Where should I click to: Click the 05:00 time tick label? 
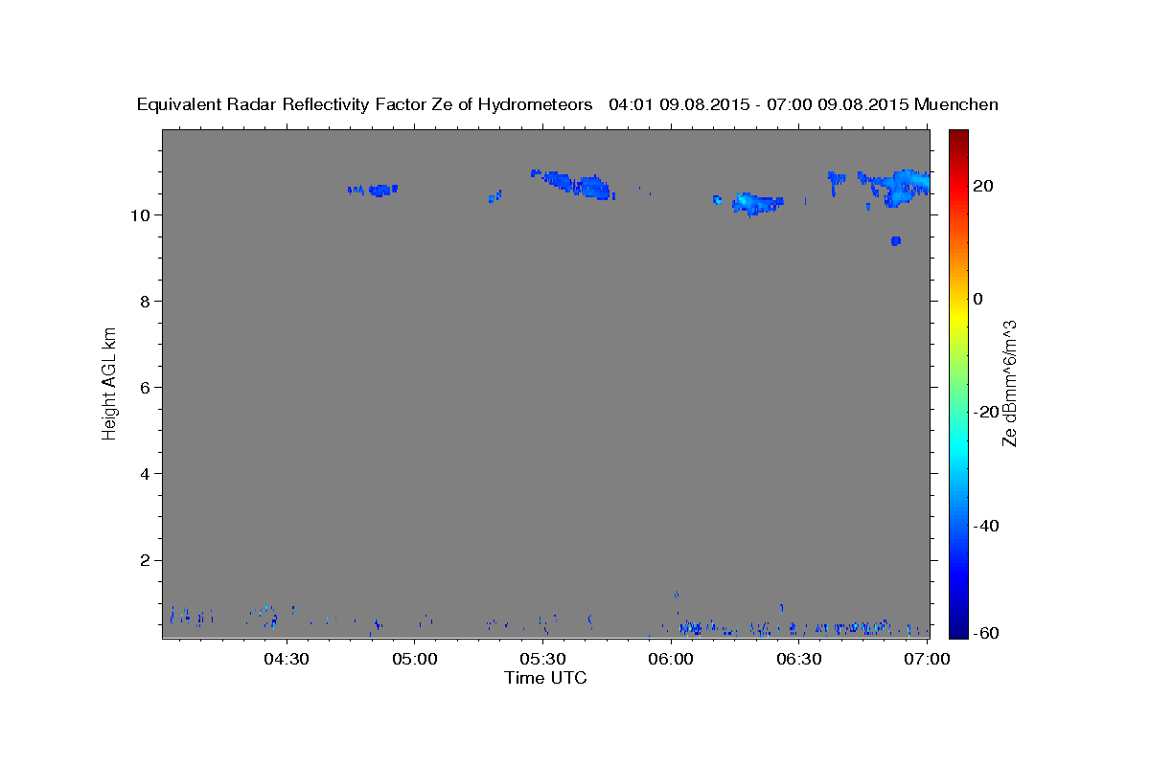click(x=415, y=659)
